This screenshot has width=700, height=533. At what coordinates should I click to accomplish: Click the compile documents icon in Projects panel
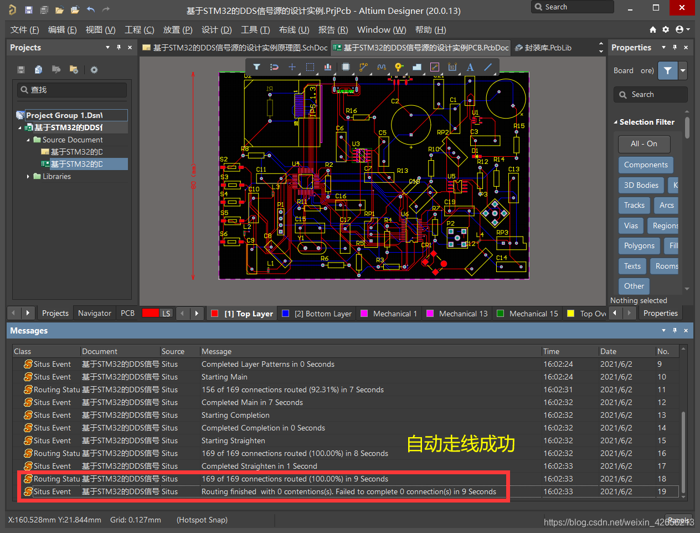pyautogui.click(x=38, y=70)
